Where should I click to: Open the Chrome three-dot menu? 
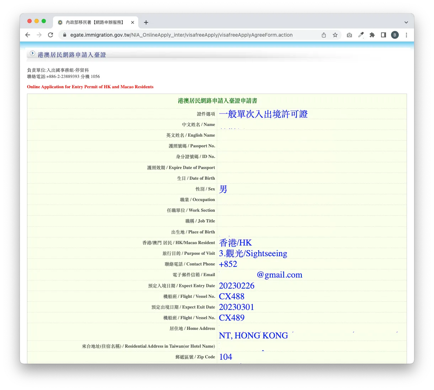pos(406,35)
